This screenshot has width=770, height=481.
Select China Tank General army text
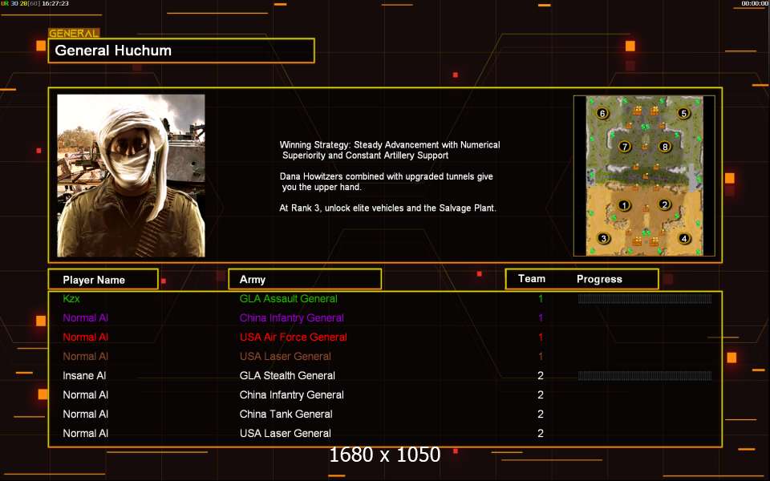[x=286, y=414]
